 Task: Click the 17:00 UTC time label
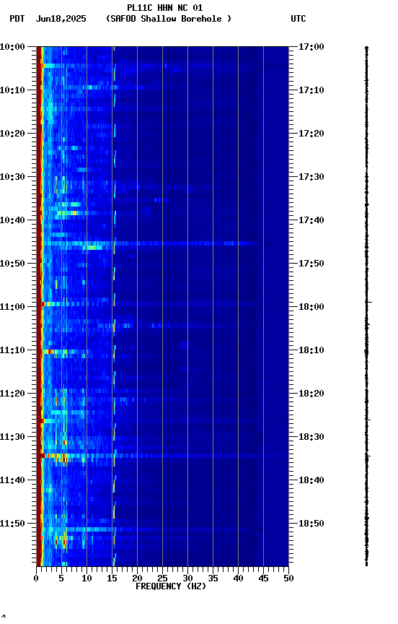[311, 46]
